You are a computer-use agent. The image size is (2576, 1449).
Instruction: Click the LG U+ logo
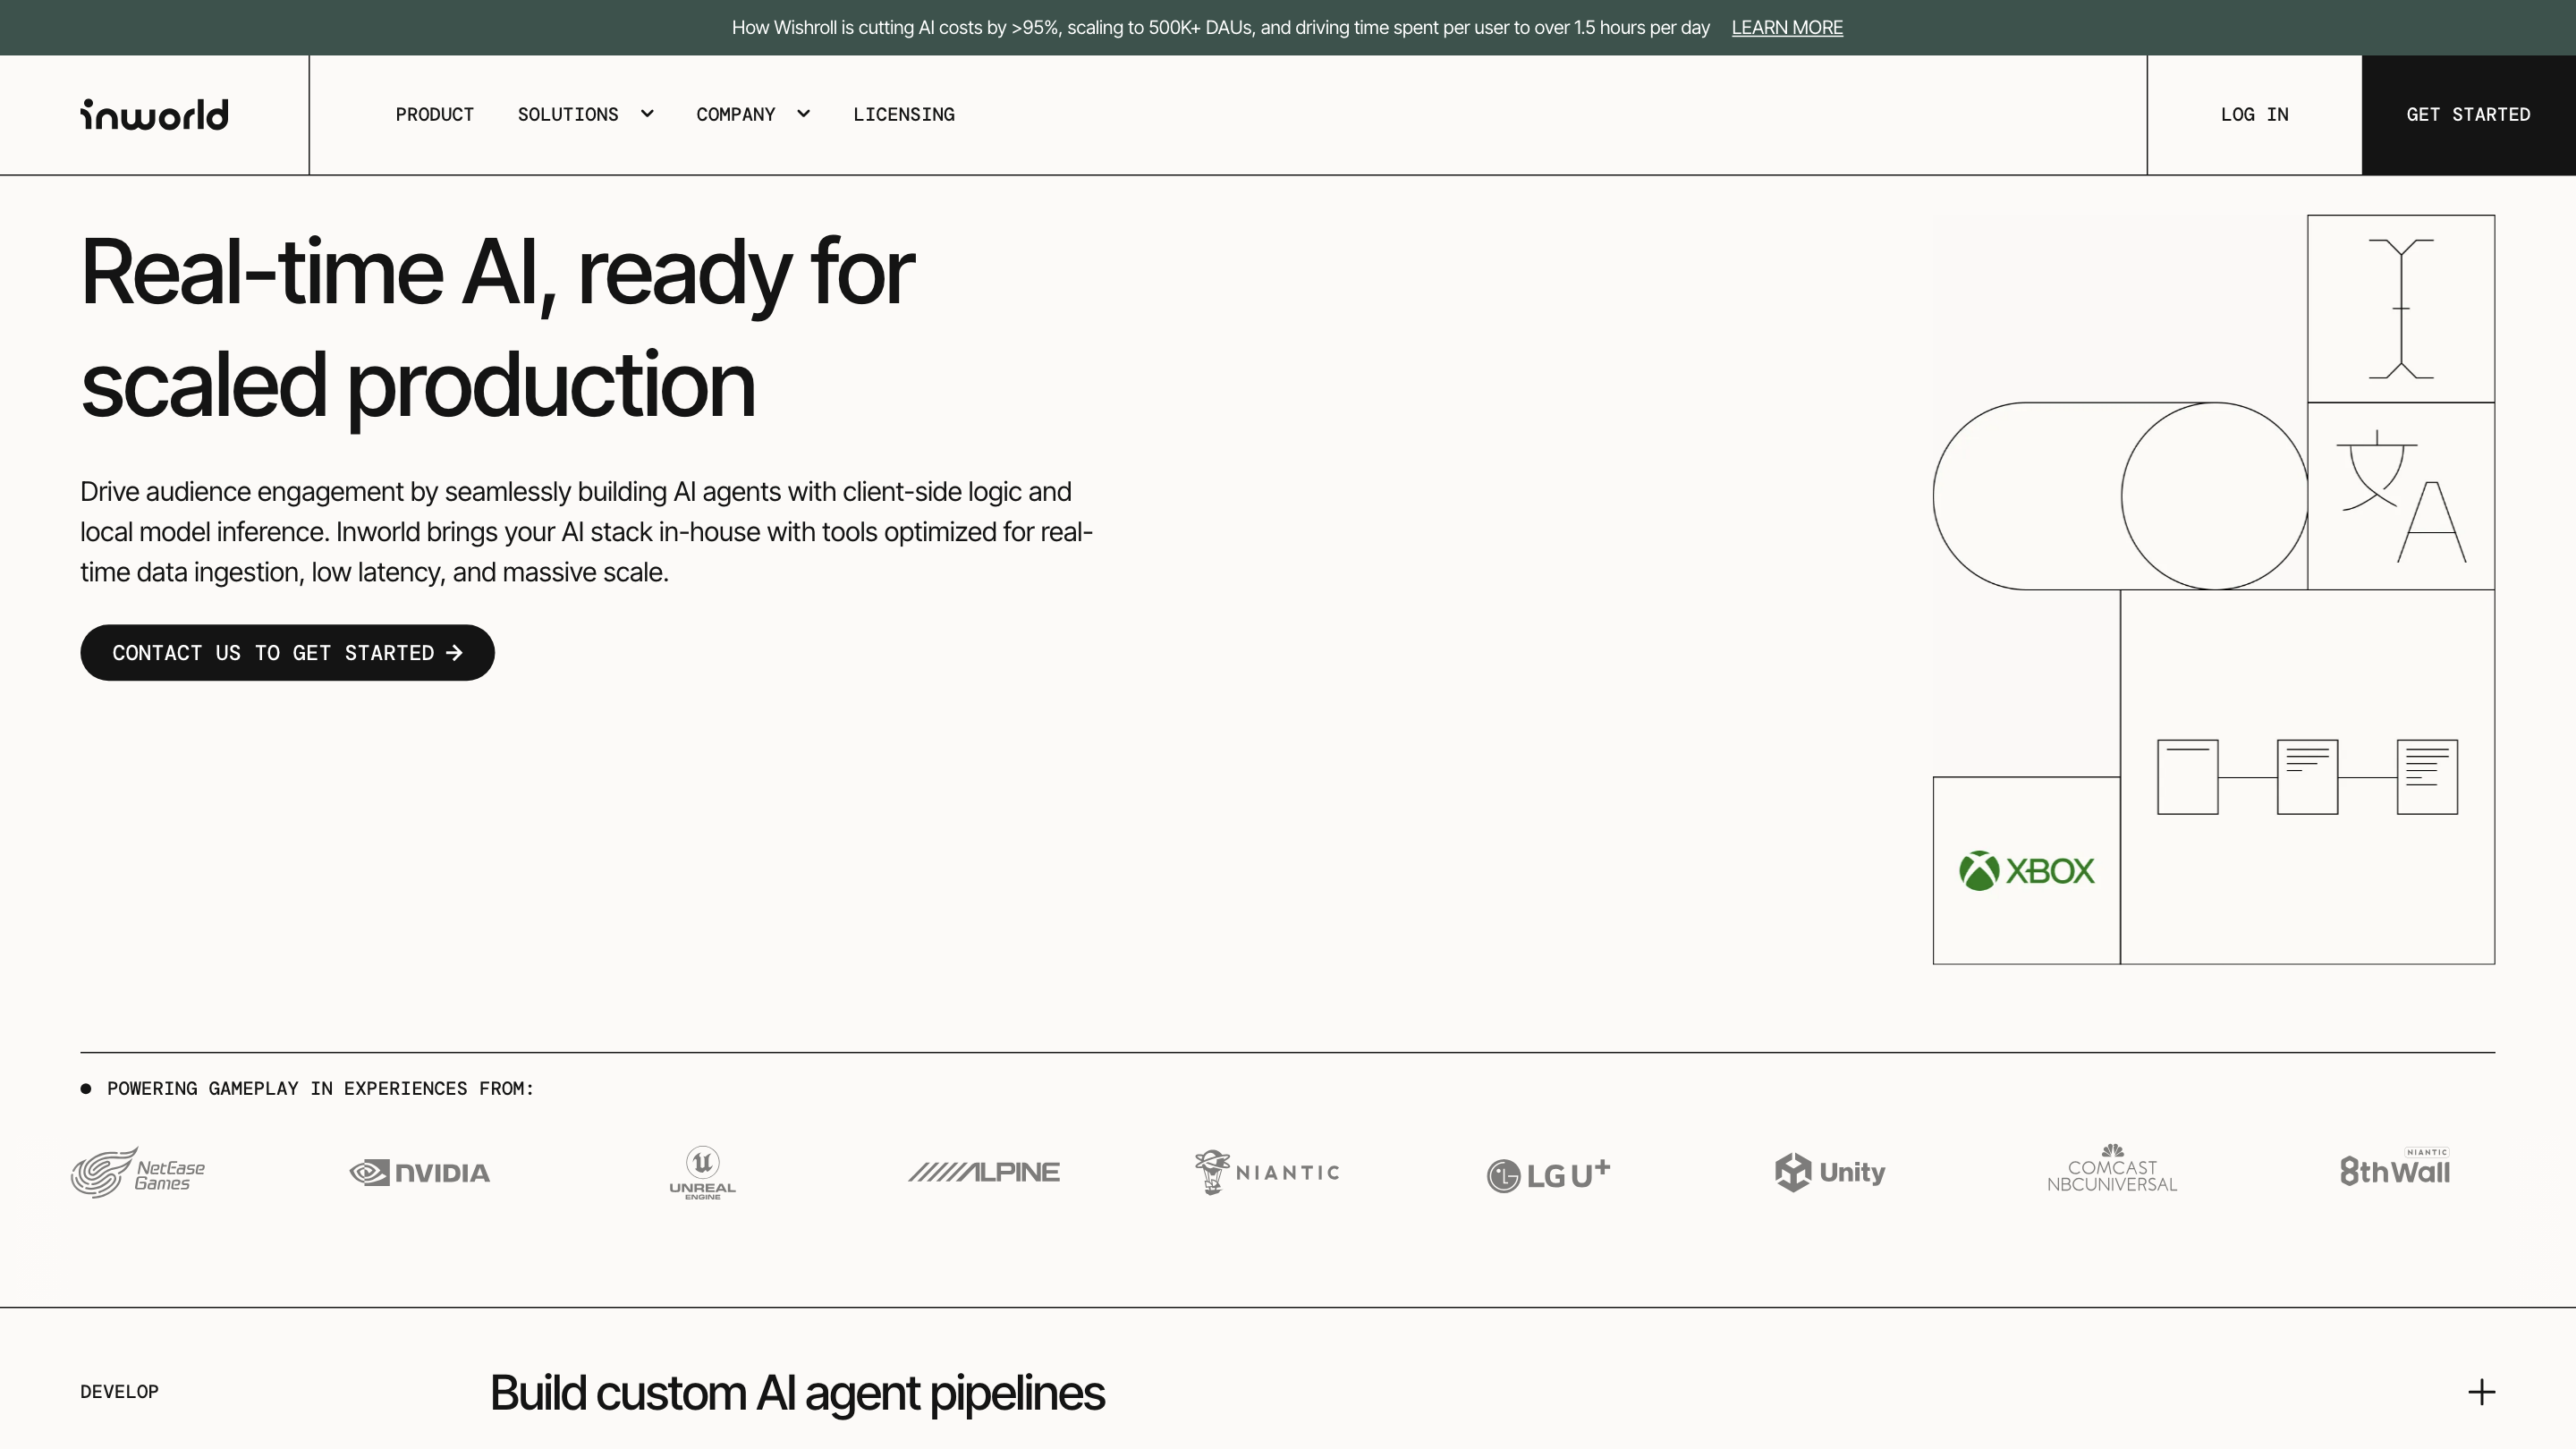pos(1548,1174)
